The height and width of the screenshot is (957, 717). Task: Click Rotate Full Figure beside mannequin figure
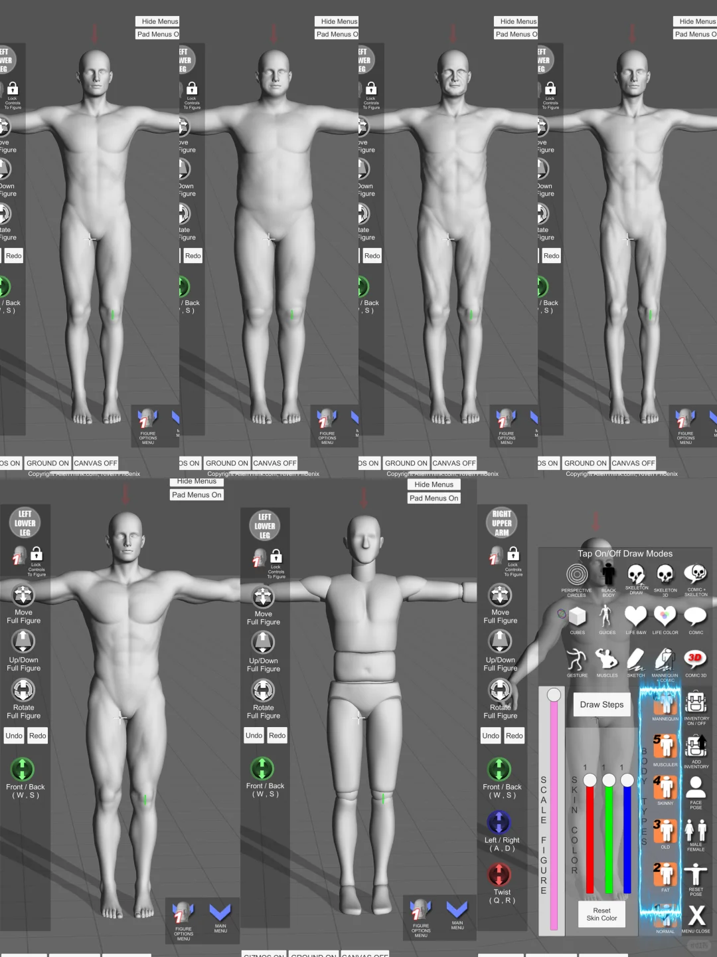click(x=264, y=691)
